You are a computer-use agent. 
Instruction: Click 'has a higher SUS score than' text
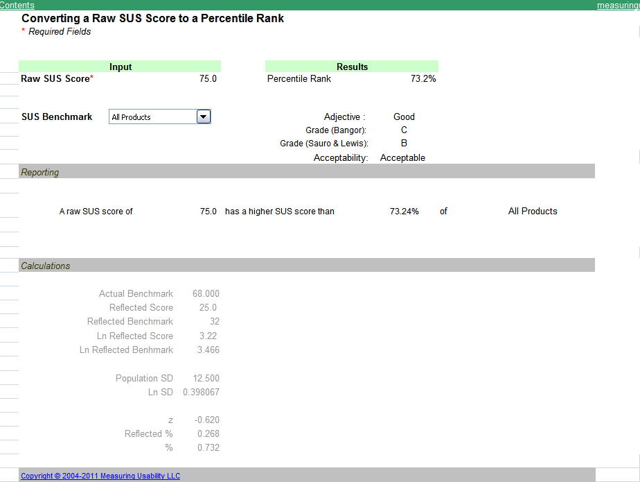(280, 212)
